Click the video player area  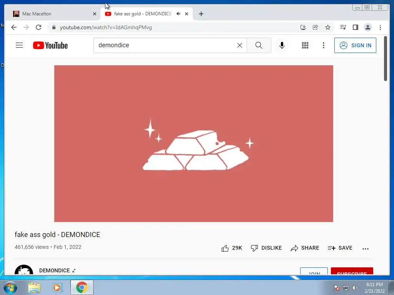point(194,144)
